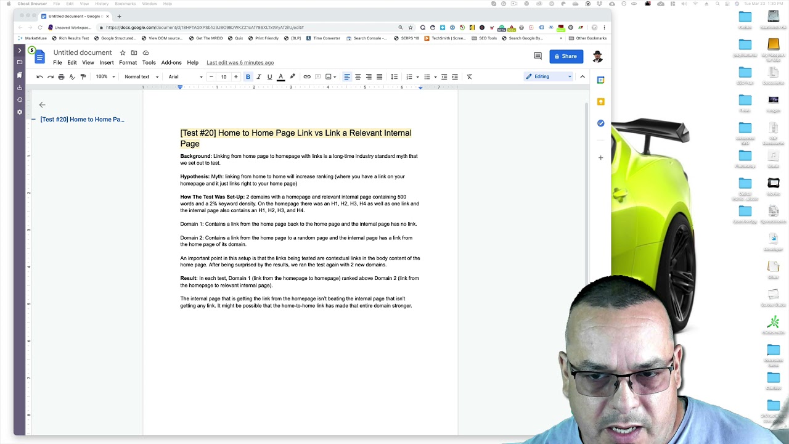Decrease font size with minus button

tap(211, 76)
